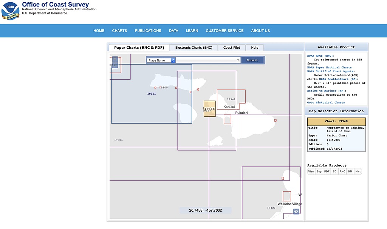Open the NOAA BookletChart (BC) link
Image resolution: width=387 pixels, height=229 pixels.
click(337, 79)
